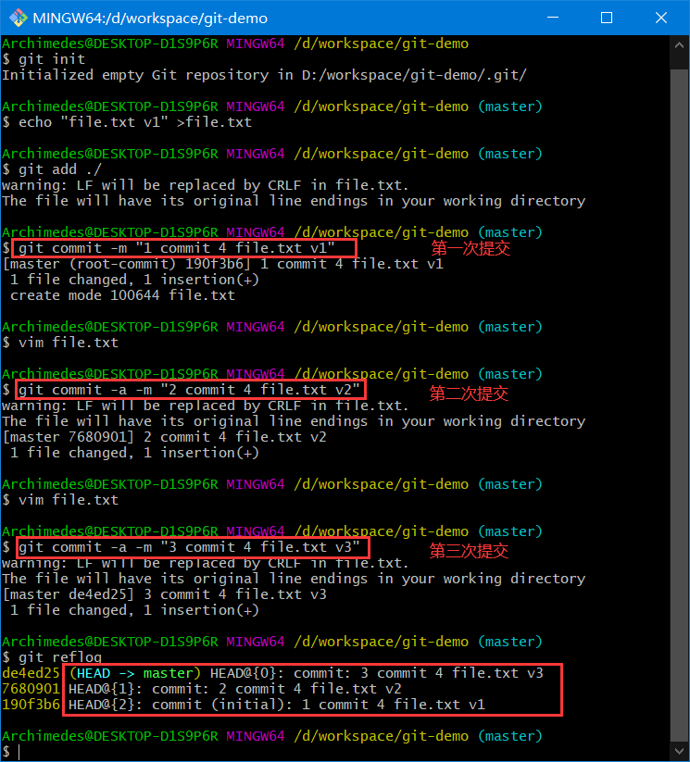Click '[master (root-commit) 190f3b6]' output line

pos(222,264)
